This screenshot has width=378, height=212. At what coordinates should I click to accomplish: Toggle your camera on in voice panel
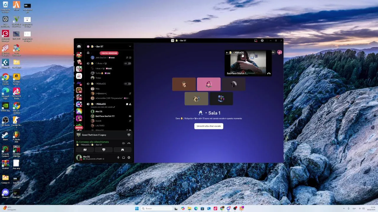(85, 150)
